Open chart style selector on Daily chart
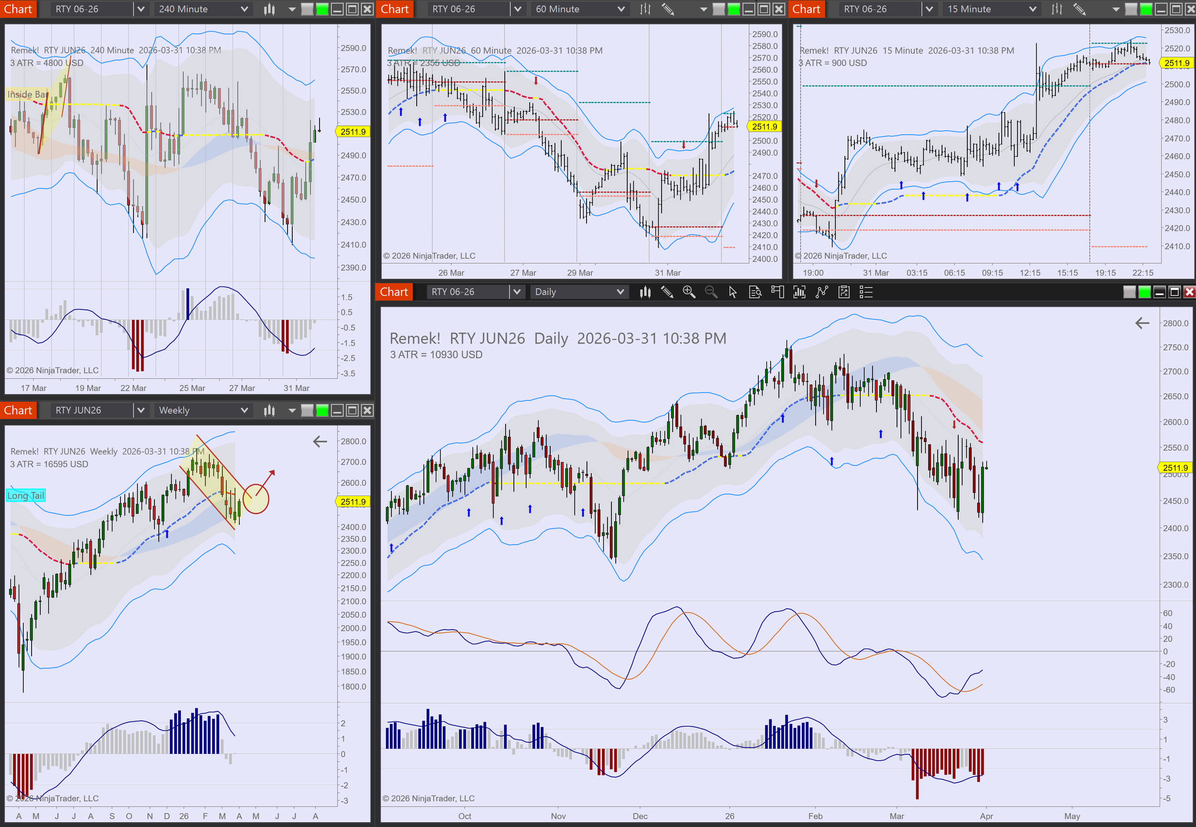Image resolution: width=1196 pixels, height=827 pixels. [645, 292]
